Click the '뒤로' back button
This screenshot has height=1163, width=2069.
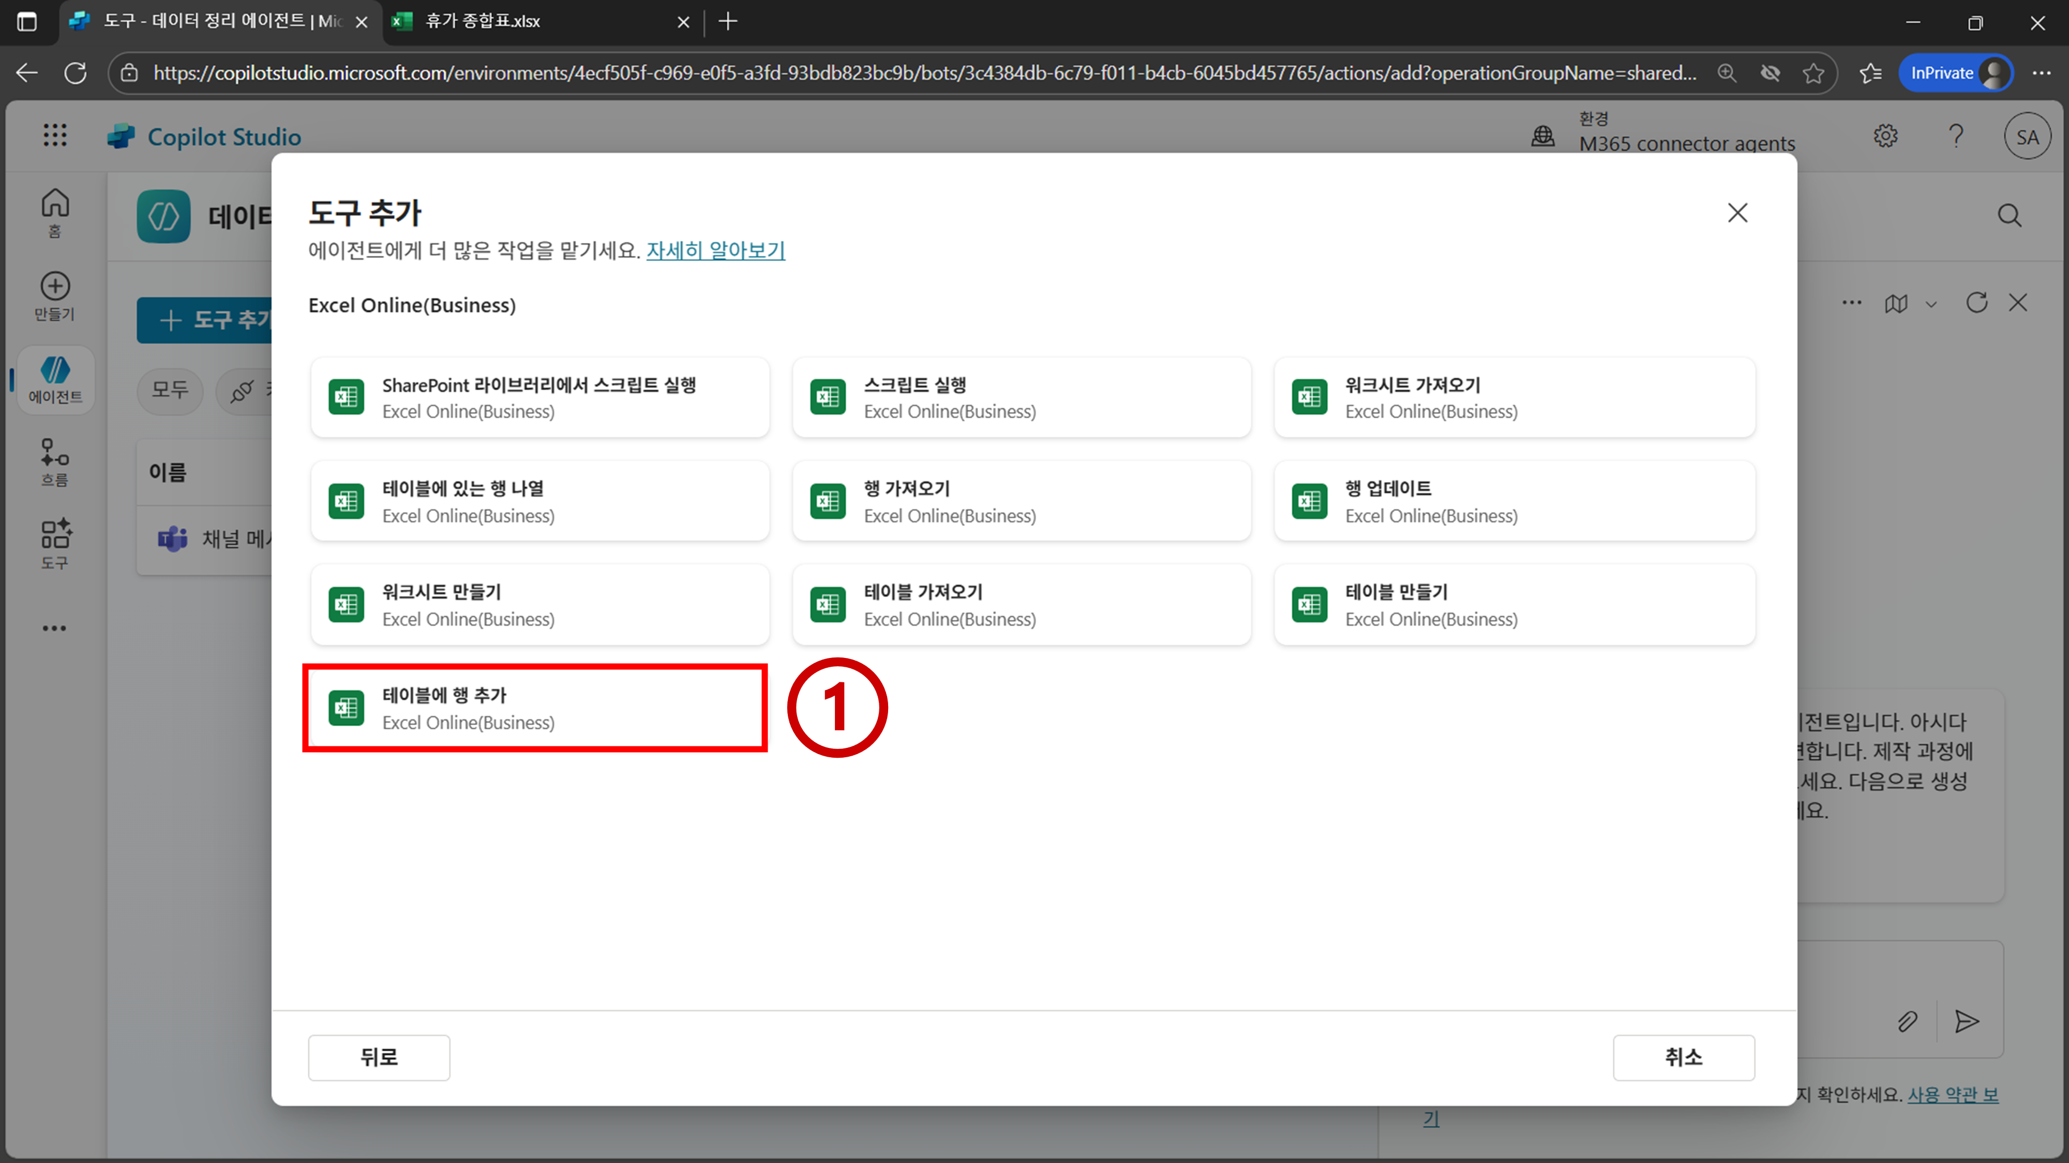click(378, 1057)
